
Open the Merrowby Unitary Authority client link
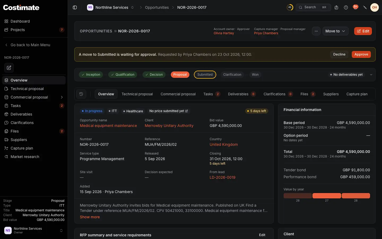[x=169, y=126]
